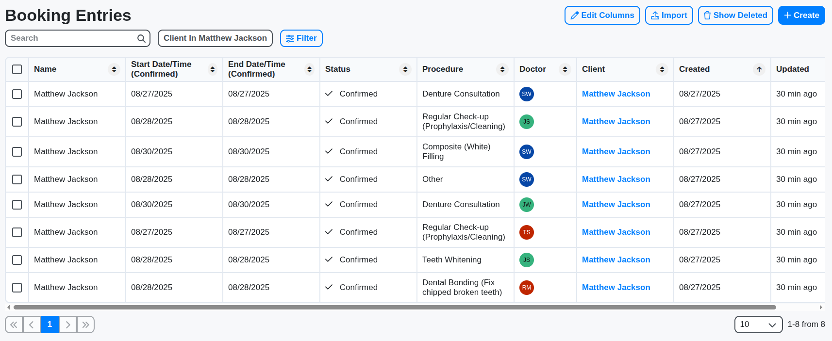Check the Dental Bonding row
Viewport: 832px width, 341px height.
pos(17,288)
